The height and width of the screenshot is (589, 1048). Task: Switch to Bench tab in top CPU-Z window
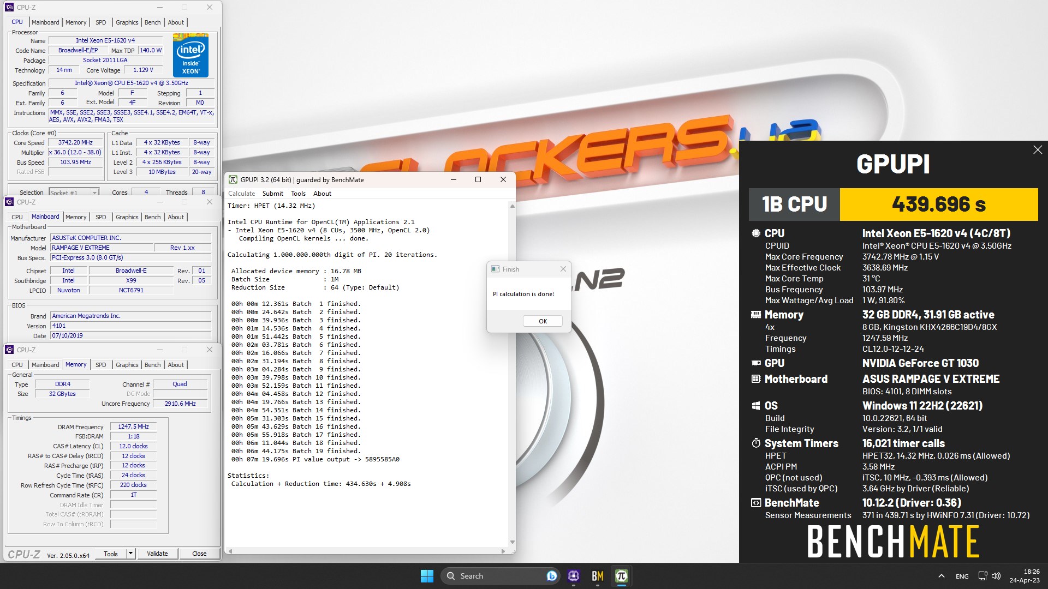point(152,22)
